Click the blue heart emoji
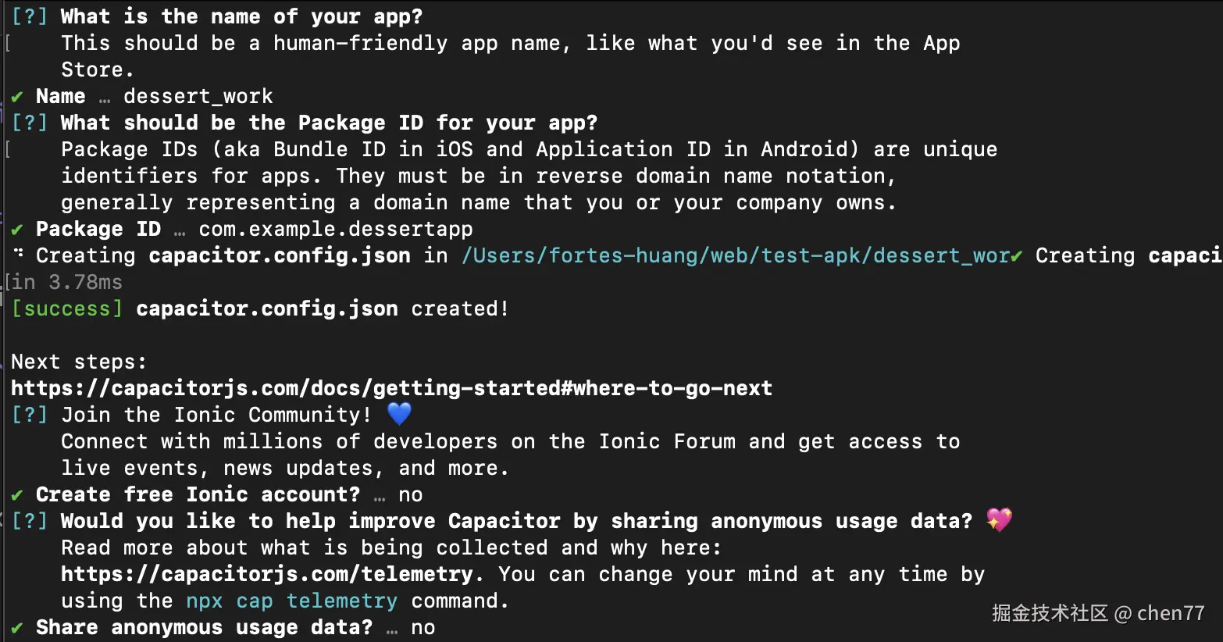1223x642 pixels. [399, 413]
